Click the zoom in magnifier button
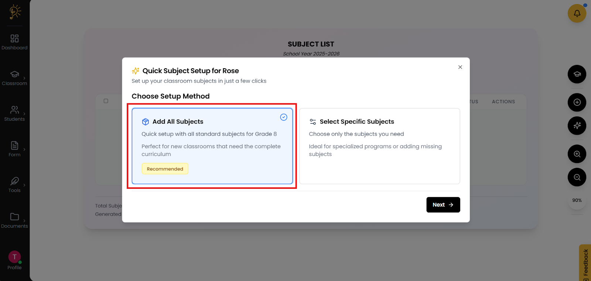Screen dimensions: 591x281 point(577,154)
